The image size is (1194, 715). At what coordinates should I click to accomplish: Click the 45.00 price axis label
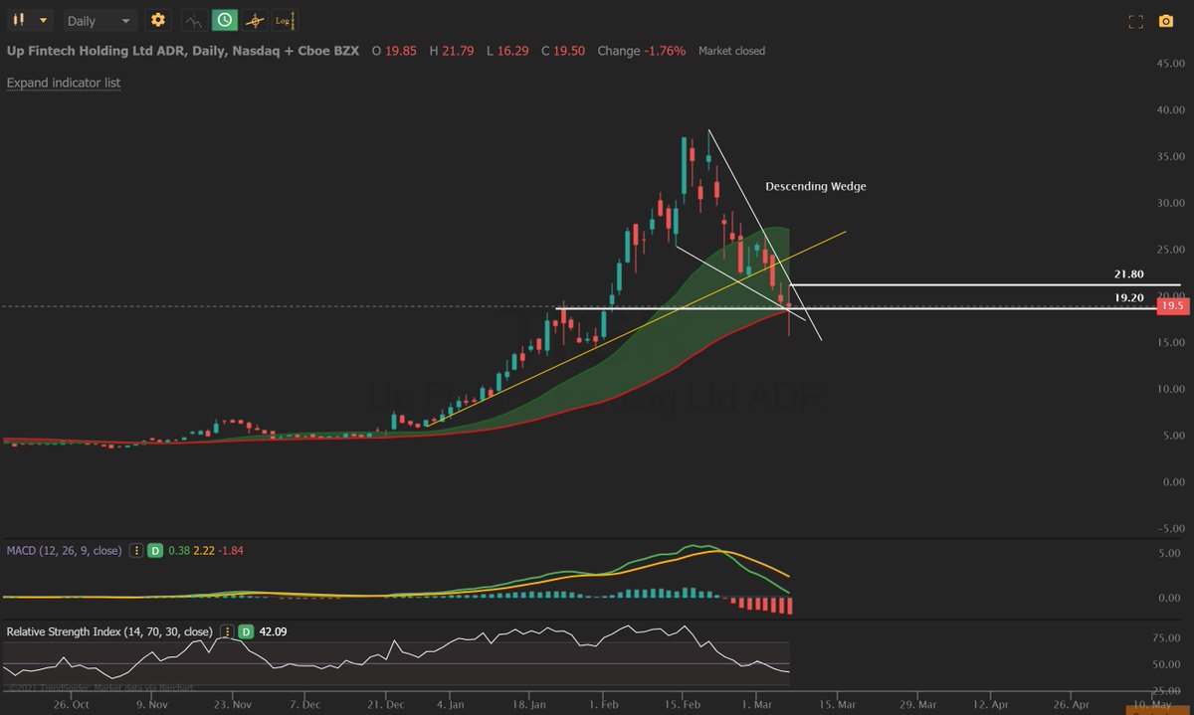(x=1170, y=64)
